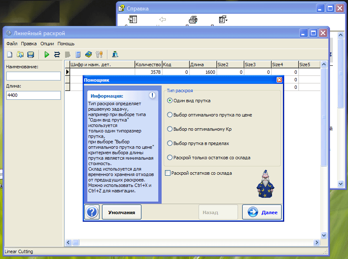348x259 pixels.
Task: Click the New document toolbar icon
Action: tap(10, 54)
